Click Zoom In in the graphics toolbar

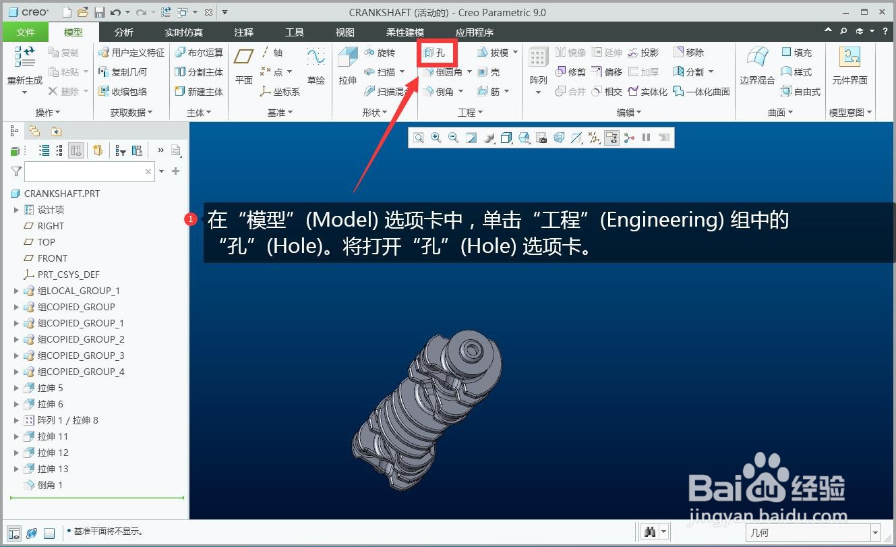[x=436, y=138]
